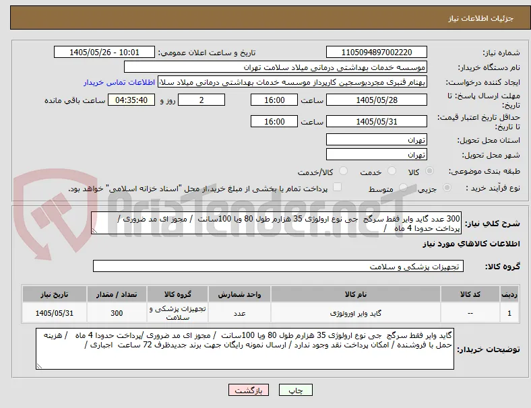Screen dimensions: 531x408
Task: Select the کالا radio button
Action: [429, 171]
